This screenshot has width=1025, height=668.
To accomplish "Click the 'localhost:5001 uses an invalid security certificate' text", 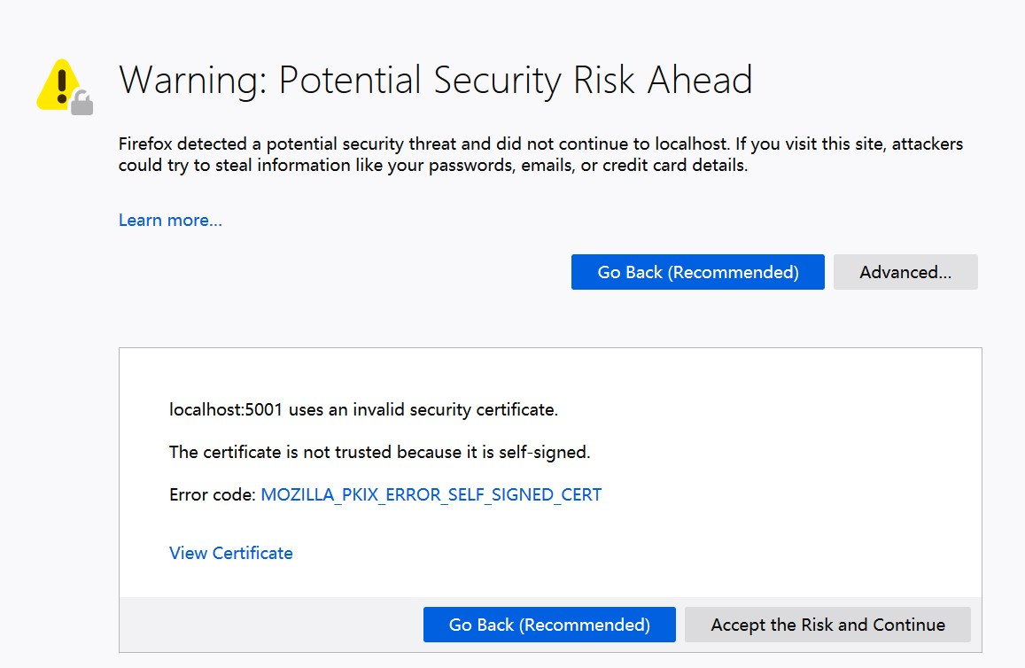I will pos(363,409).
